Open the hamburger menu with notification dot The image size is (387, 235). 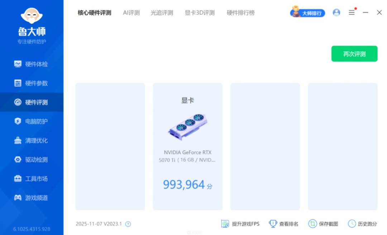(x=352, y=12)
